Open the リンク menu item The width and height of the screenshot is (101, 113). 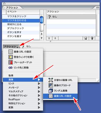[23, 84]
